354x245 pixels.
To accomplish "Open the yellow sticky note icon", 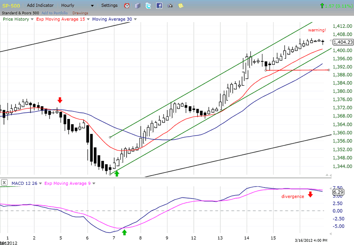I will [181, 6].
